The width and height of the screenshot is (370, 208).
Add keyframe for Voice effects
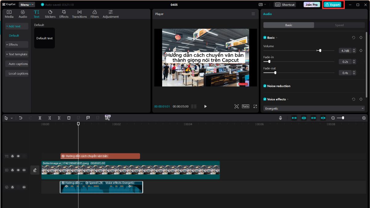click(361, 99)
